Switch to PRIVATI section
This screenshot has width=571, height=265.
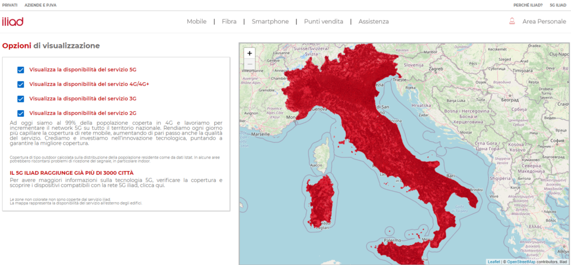[x=10, y=5]
